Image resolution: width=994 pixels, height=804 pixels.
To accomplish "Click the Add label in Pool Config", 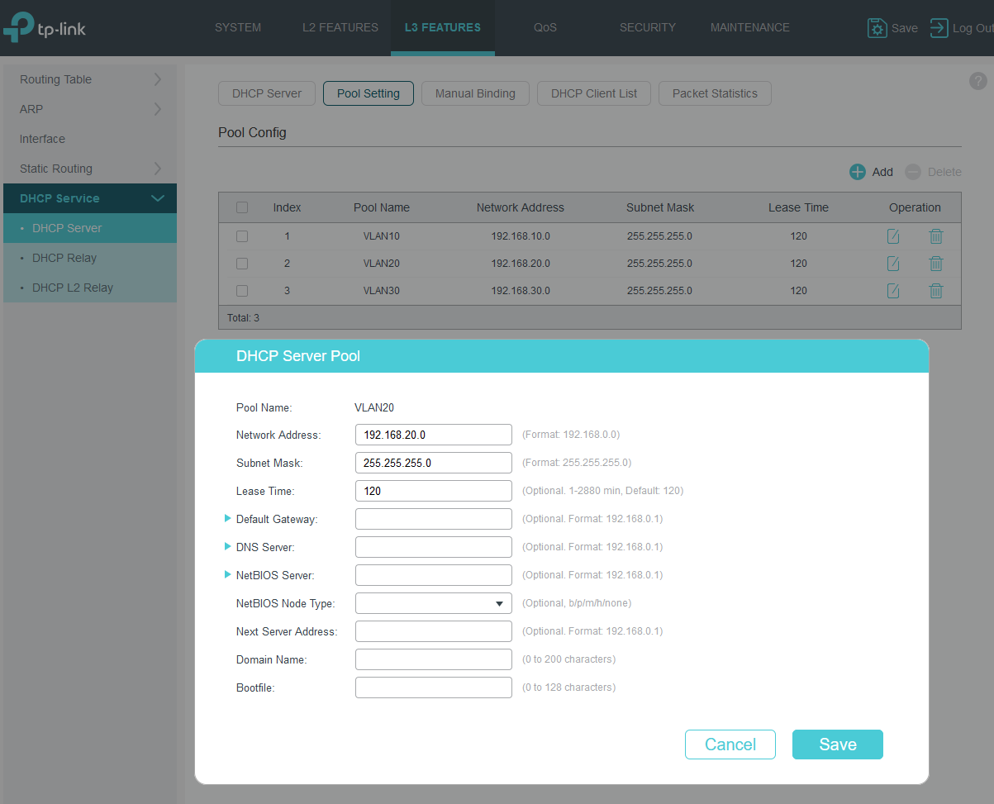I will [882, 172].
